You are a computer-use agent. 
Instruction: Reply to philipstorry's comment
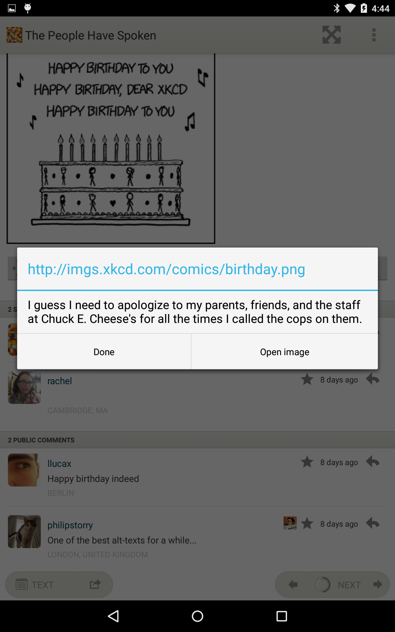click(373, 523)
